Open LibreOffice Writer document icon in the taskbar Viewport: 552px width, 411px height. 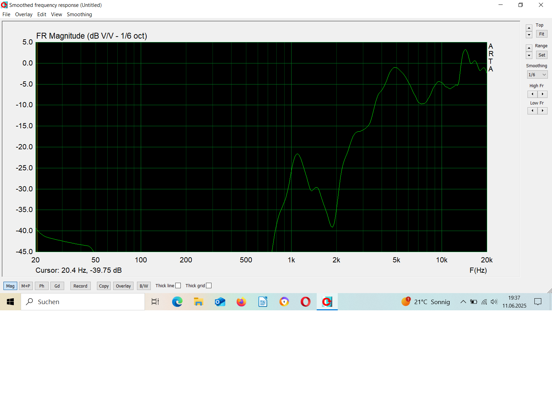point(263,302)
